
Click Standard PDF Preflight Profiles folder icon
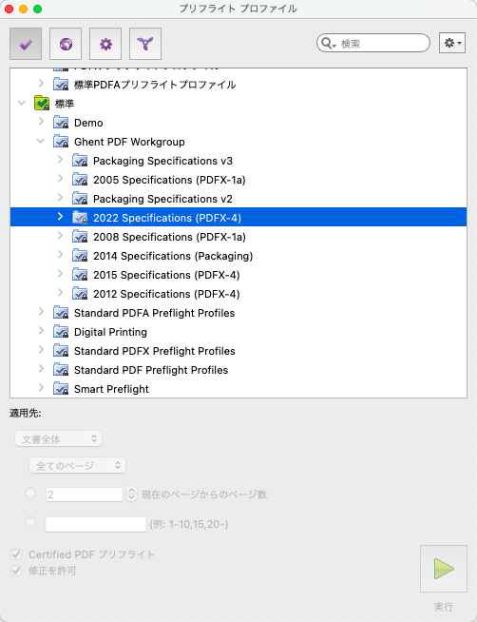tap(61, 370)
